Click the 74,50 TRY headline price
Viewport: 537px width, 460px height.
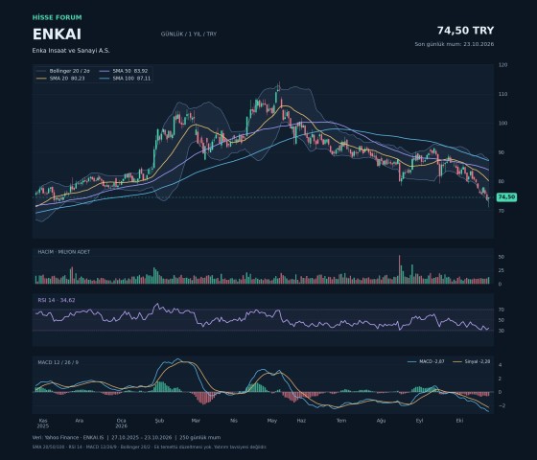[465, 31]
